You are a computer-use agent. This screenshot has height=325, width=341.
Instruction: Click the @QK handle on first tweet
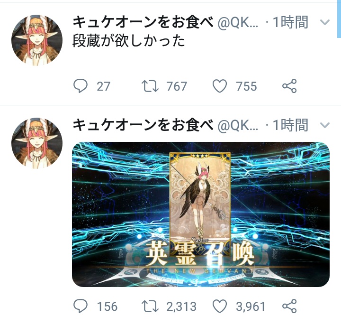238,23
